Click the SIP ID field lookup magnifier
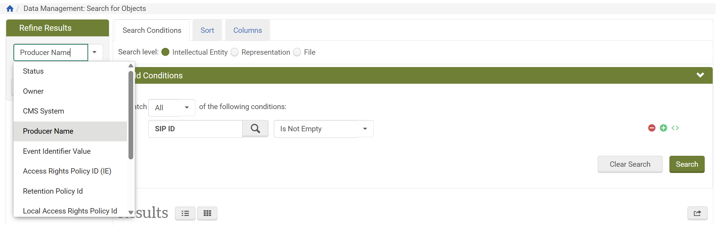The image size is (718, 225). pos(255,129)
